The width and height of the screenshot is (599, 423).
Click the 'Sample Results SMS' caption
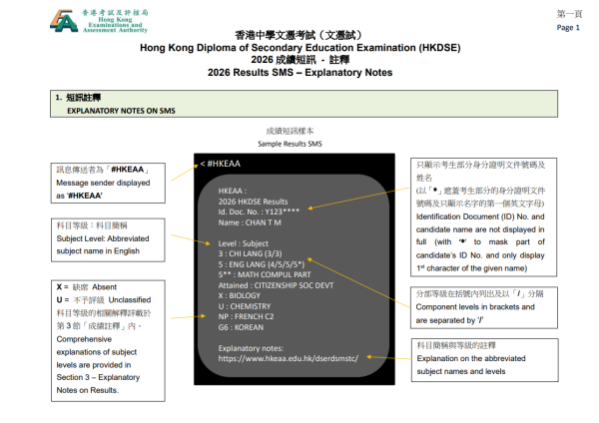[x=290, y=144]
